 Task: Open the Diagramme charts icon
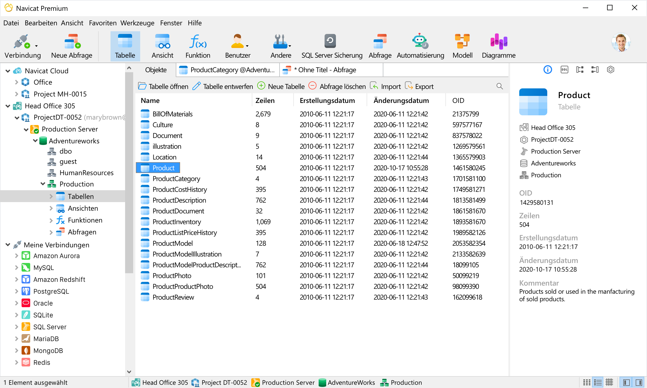(499, 46)
